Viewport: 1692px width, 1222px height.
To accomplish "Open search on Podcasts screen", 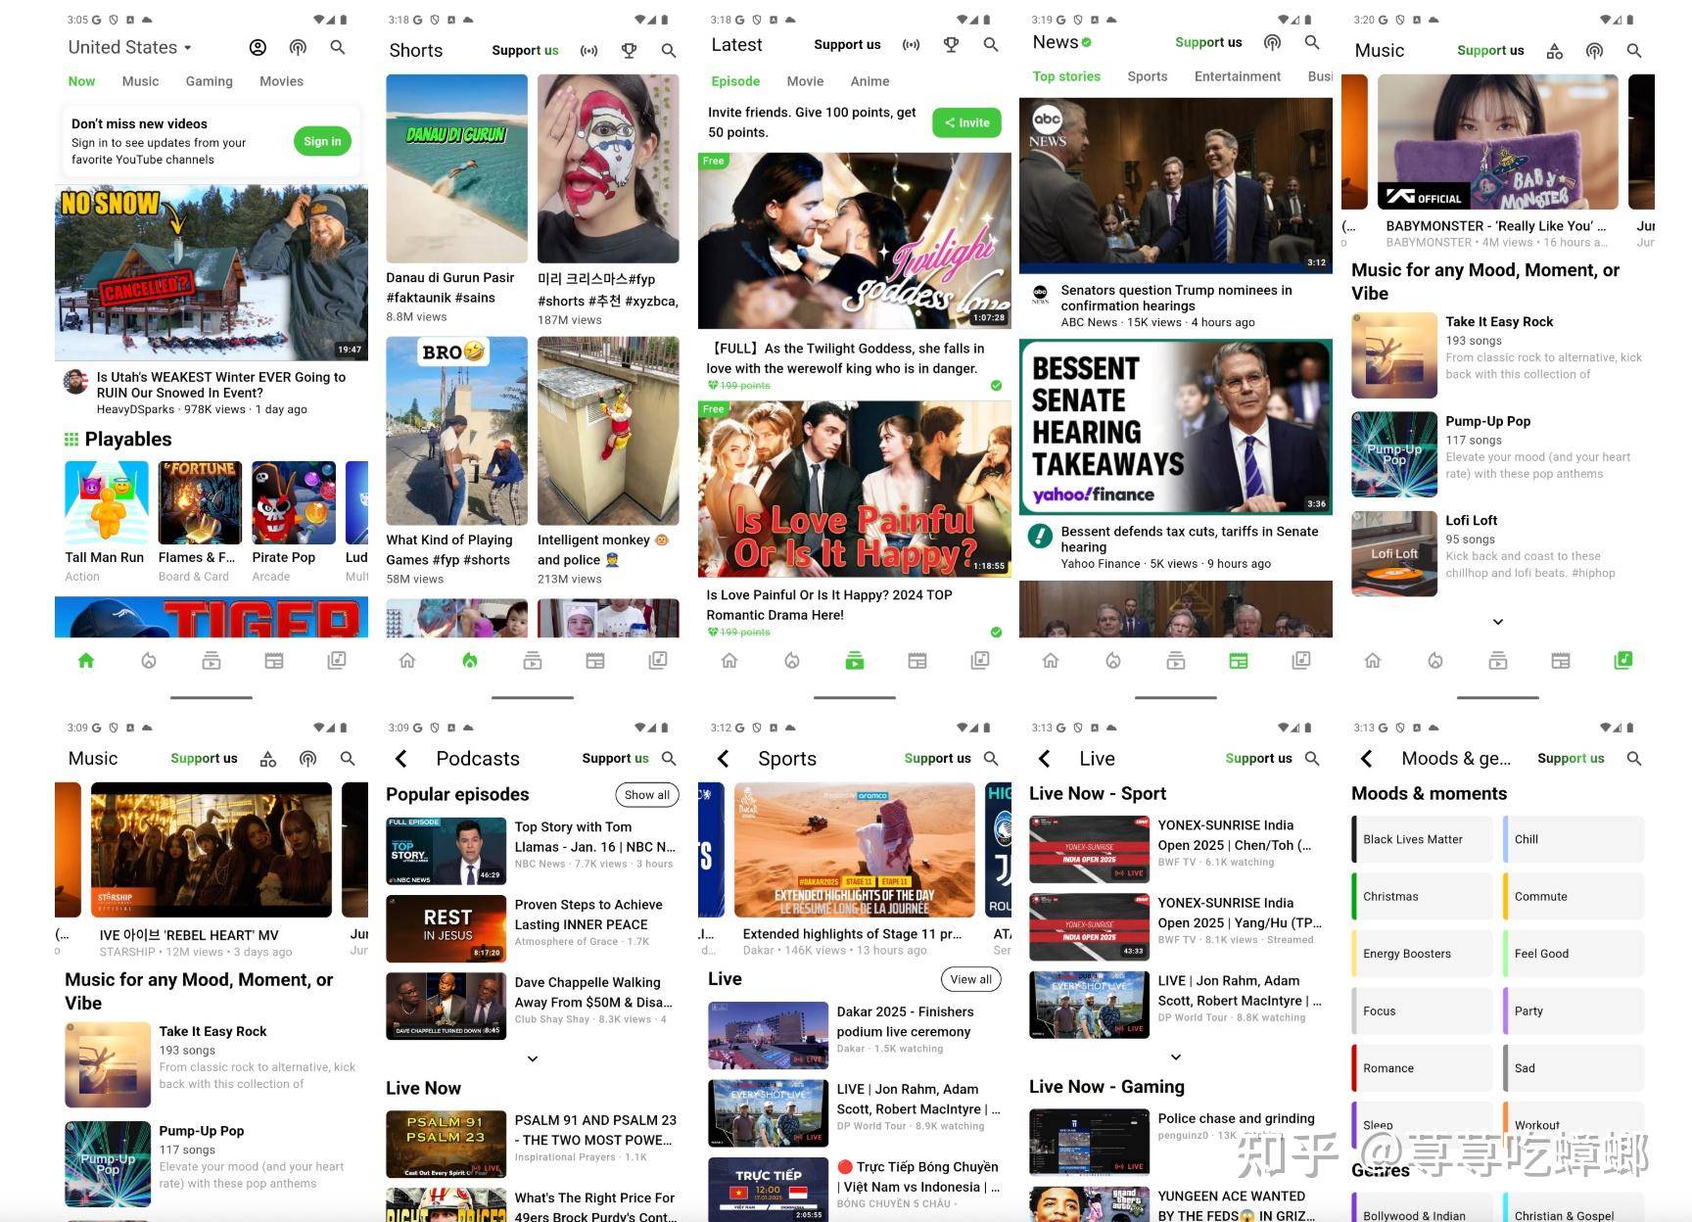I will pos(669,759).
